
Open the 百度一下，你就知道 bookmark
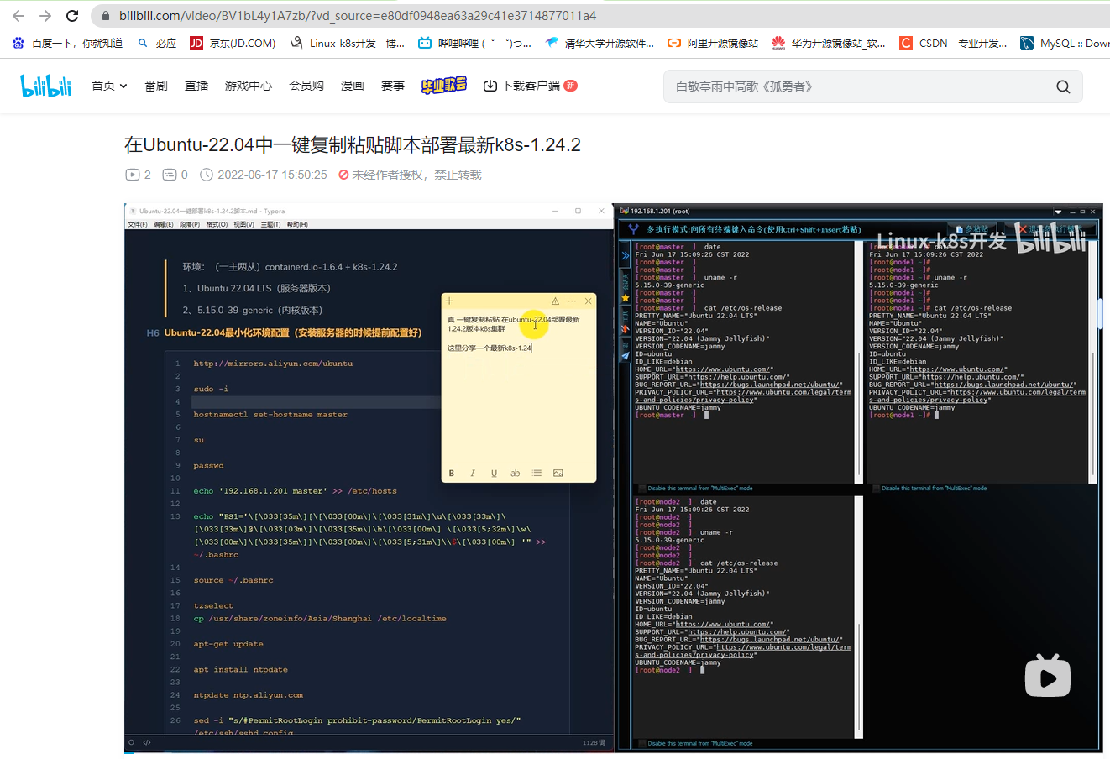pos(67,43)
